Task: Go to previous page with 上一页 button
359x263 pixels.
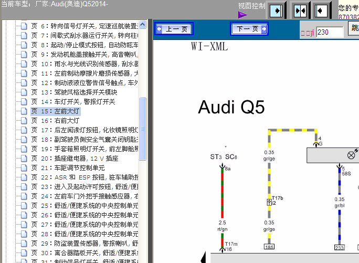Action: tap(174, 29)
